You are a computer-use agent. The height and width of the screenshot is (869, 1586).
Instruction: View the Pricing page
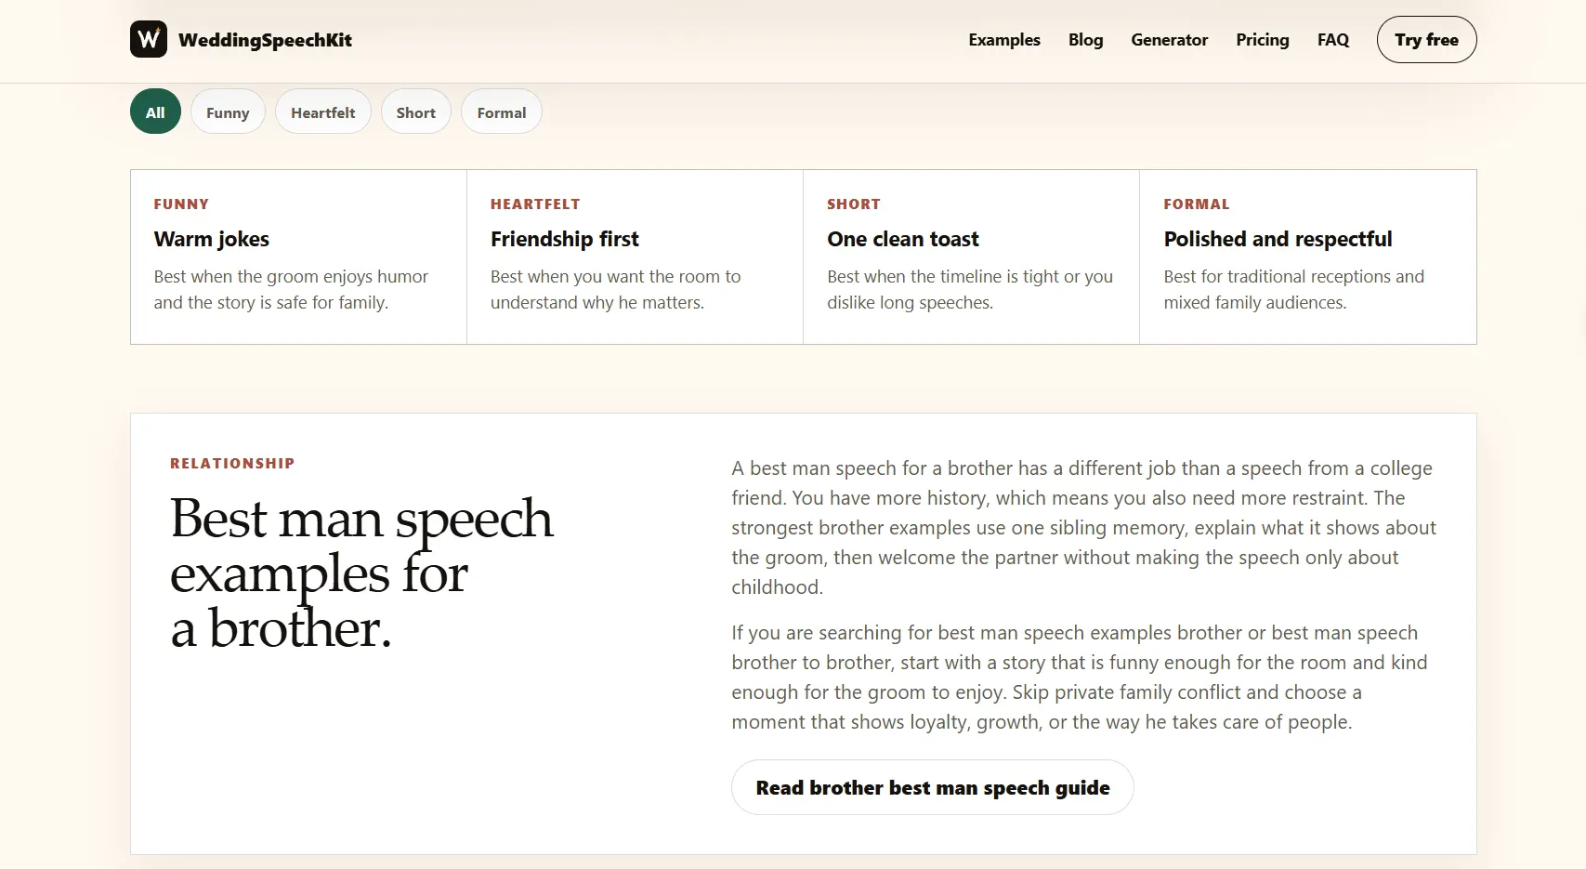point(1263,40)
